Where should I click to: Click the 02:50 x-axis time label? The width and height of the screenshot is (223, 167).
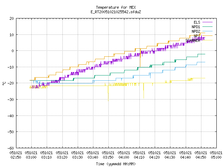[16, 157]
